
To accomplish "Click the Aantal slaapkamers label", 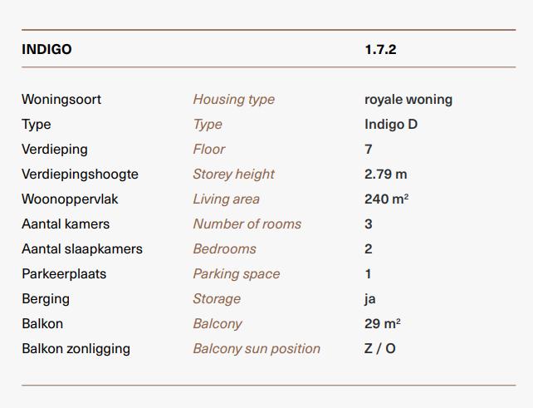I will coord(82,249).
